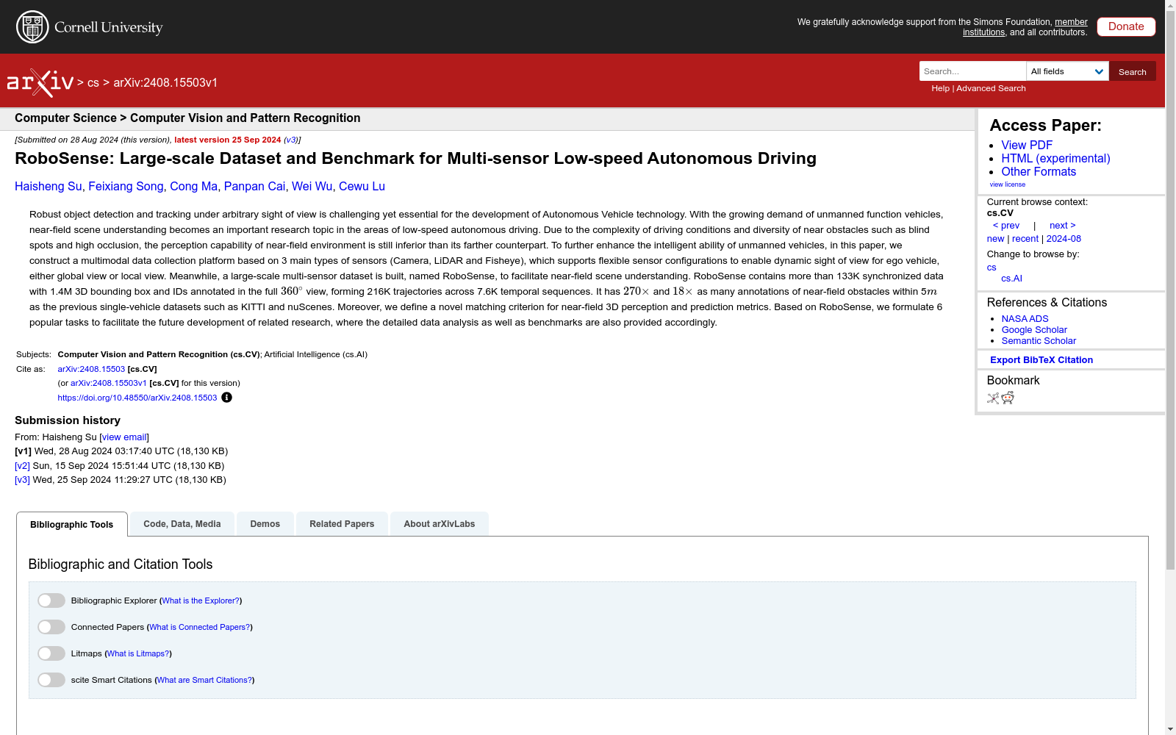Open recent listings link
The image size is (1176, 735).
[x=1025, y=239]
